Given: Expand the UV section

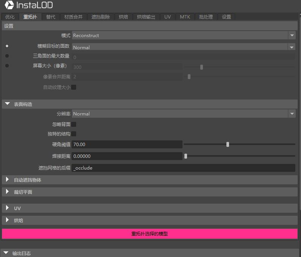Looking at the screenshot, I should pos(7,208).
